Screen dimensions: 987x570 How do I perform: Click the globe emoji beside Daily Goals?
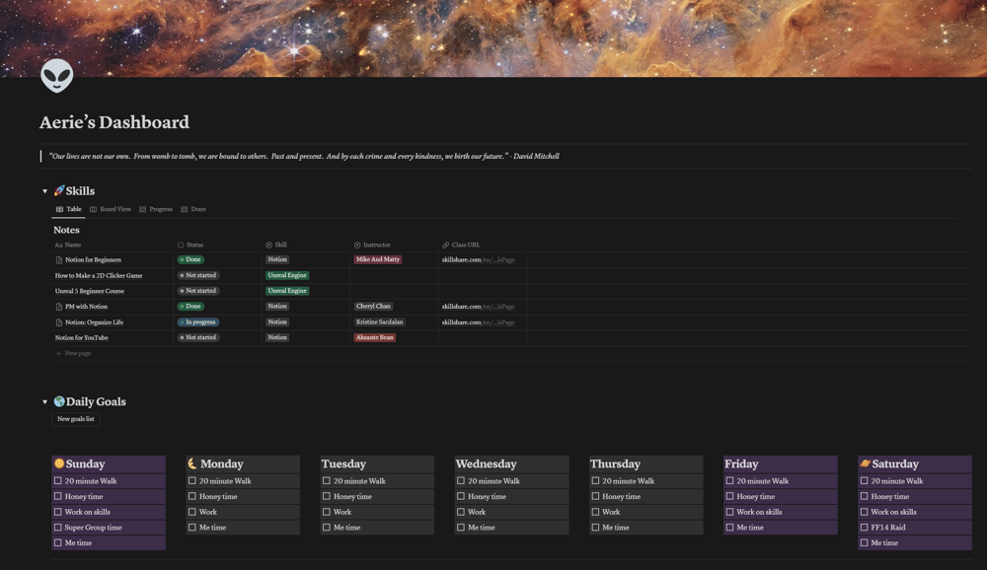pyautogui.click(x=59, y=401)
